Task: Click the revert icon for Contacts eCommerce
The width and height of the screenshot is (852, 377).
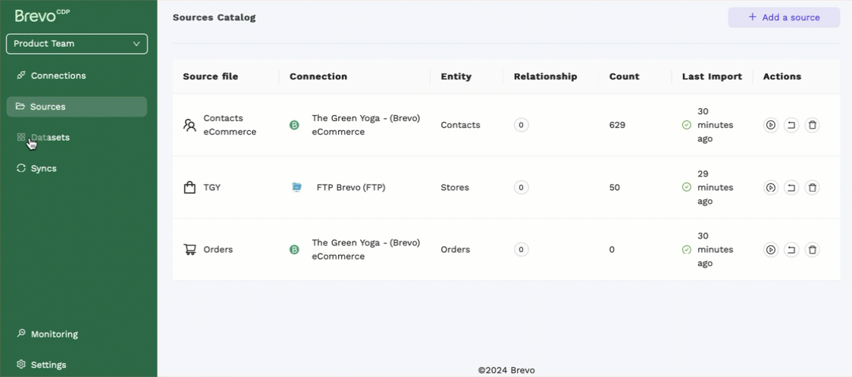Action: 791,125
